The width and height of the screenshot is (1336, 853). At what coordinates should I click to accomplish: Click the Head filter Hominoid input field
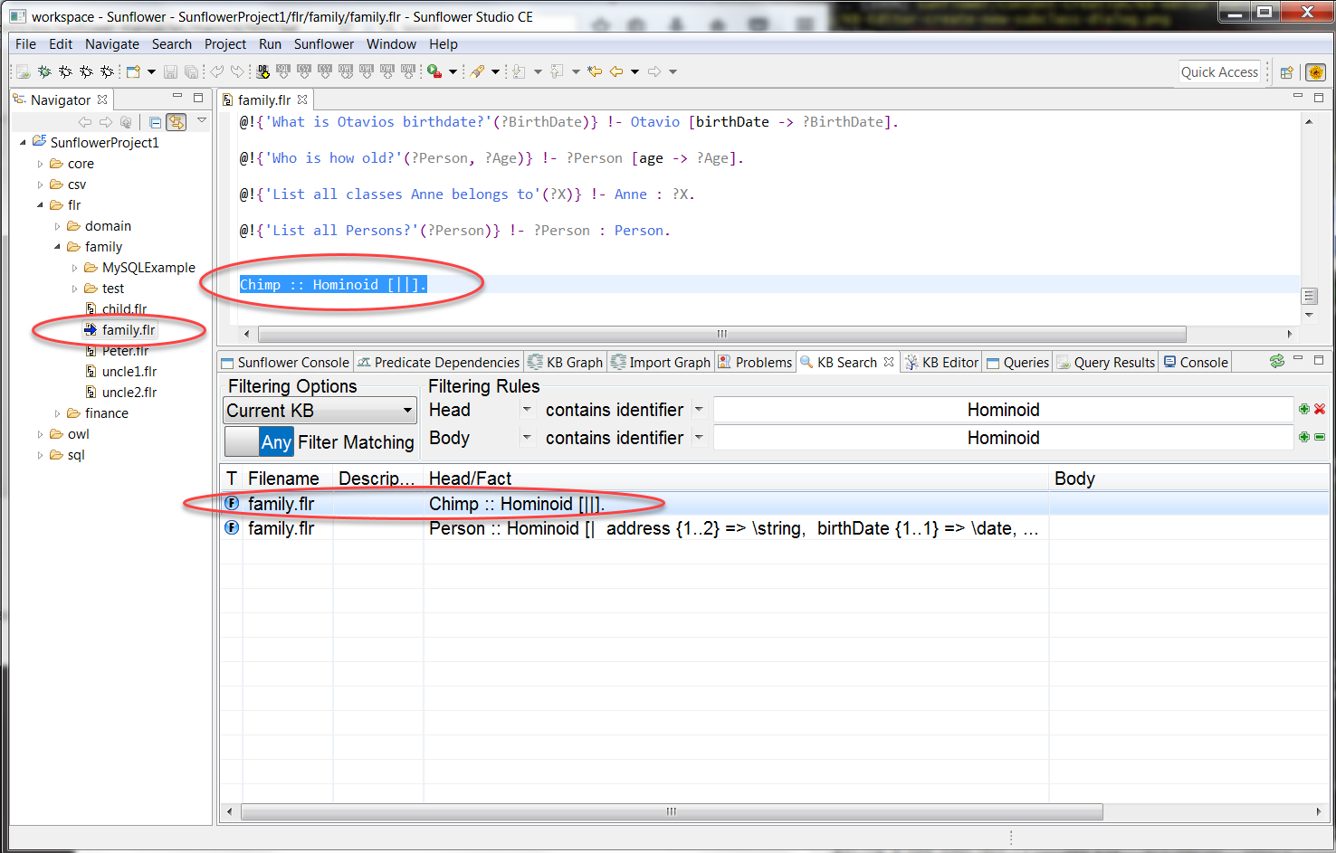click(1003, 410)
